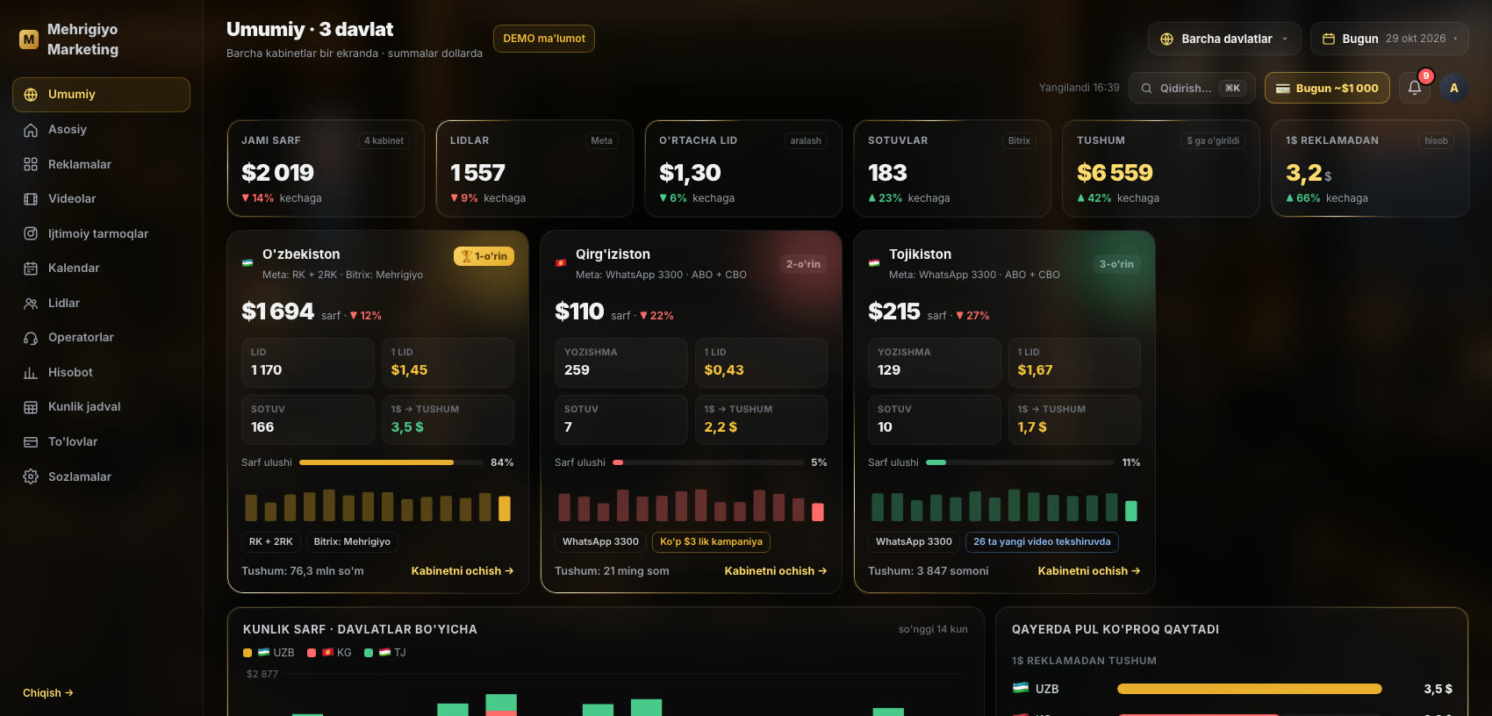This screenshot has height=716, width=1492.
Task: Click Kabinetni ochish on Tojikiston card
Action: click(x=1089, y=571)
